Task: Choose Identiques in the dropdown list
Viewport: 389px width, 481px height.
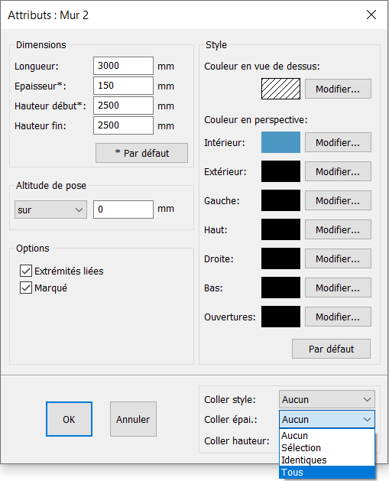Action: [x=327, y=460]
